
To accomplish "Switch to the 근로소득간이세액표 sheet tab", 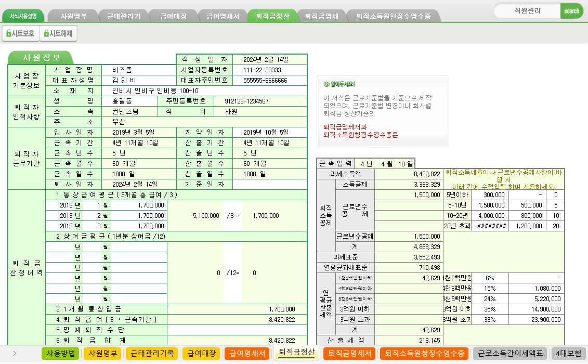I will 510,354.
